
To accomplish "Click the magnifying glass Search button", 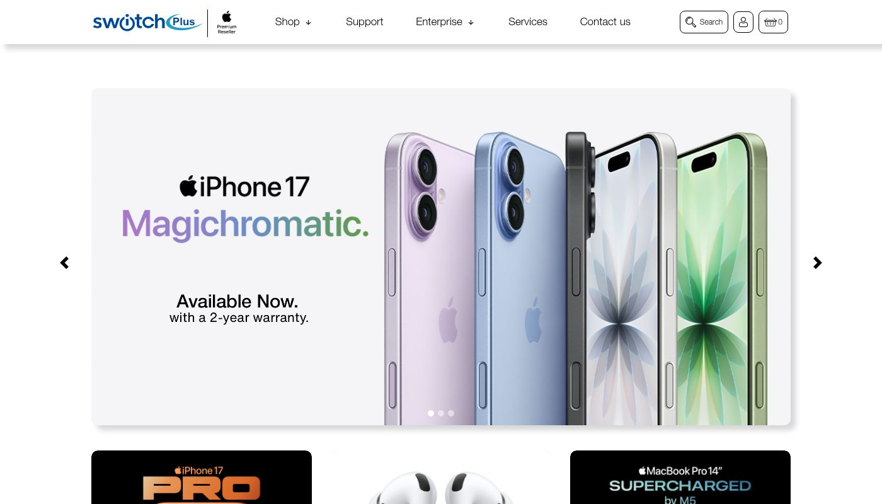I will click(704, 22).
